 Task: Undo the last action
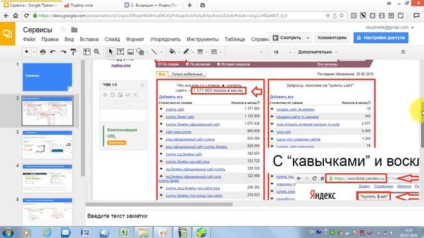53,52
